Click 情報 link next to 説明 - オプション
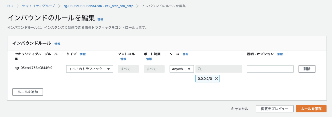Viewport: 332px width, 117px height. [280, 54]
